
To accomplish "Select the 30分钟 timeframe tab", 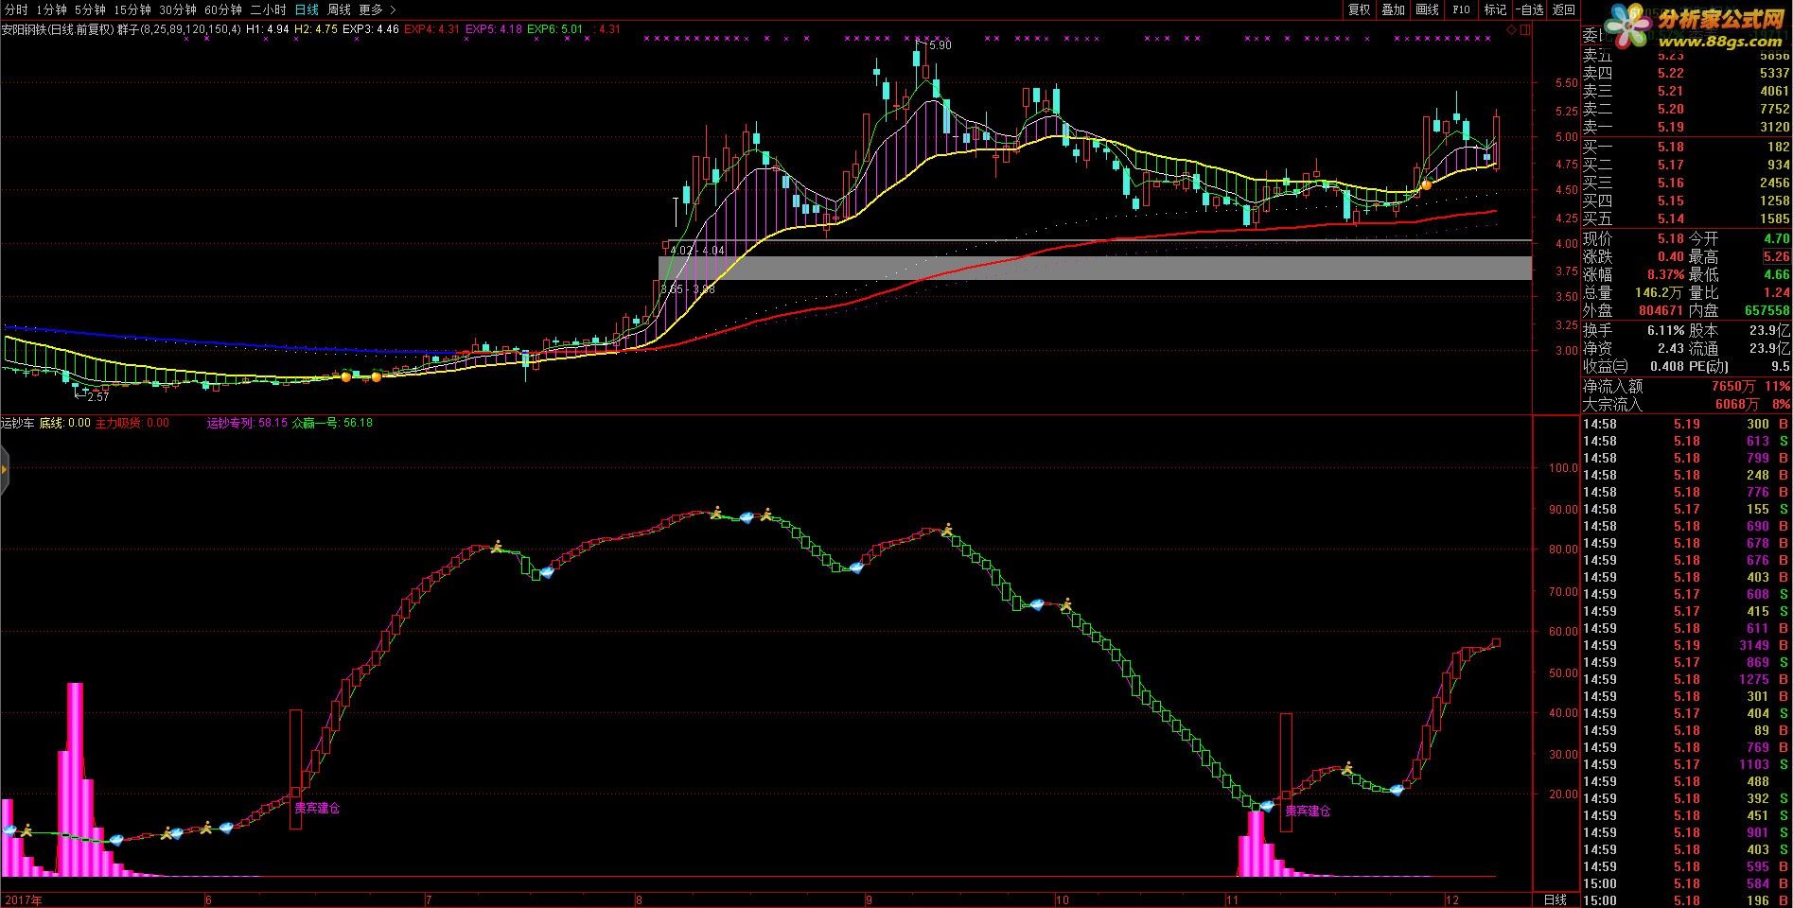I will pyautogui.click(x=178, y=9).
